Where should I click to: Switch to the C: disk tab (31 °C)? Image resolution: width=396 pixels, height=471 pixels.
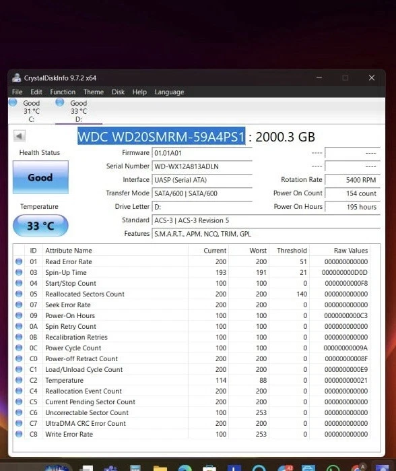31,111
